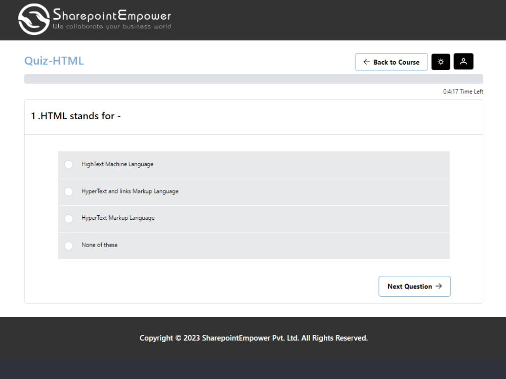Select the None of these radio button
Image resolution: width=506 pixels, height=379 pixels.
coord(68,246)
